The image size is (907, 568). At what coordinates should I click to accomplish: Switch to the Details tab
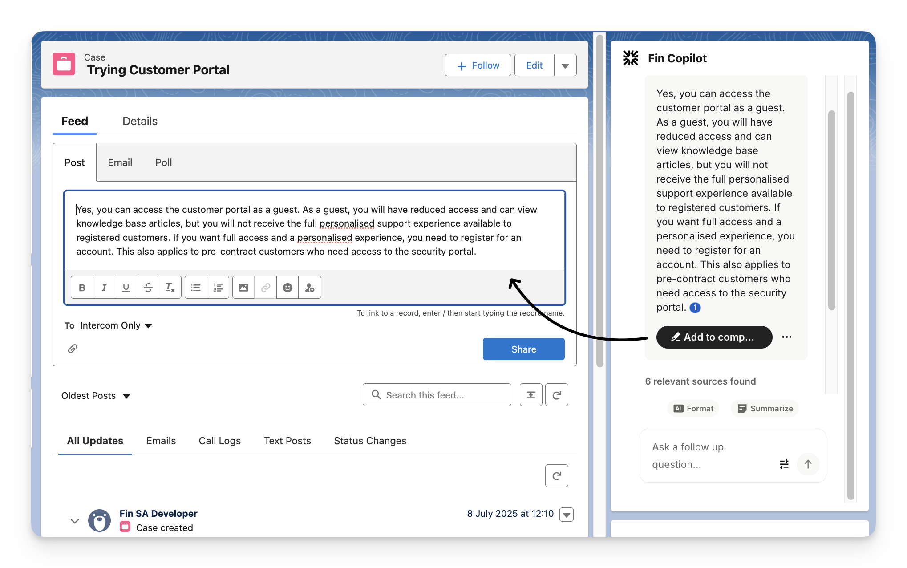tap(140, 121)
